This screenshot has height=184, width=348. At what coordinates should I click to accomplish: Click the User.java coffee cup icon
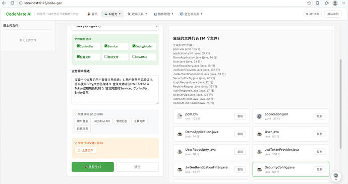[259, 134]
